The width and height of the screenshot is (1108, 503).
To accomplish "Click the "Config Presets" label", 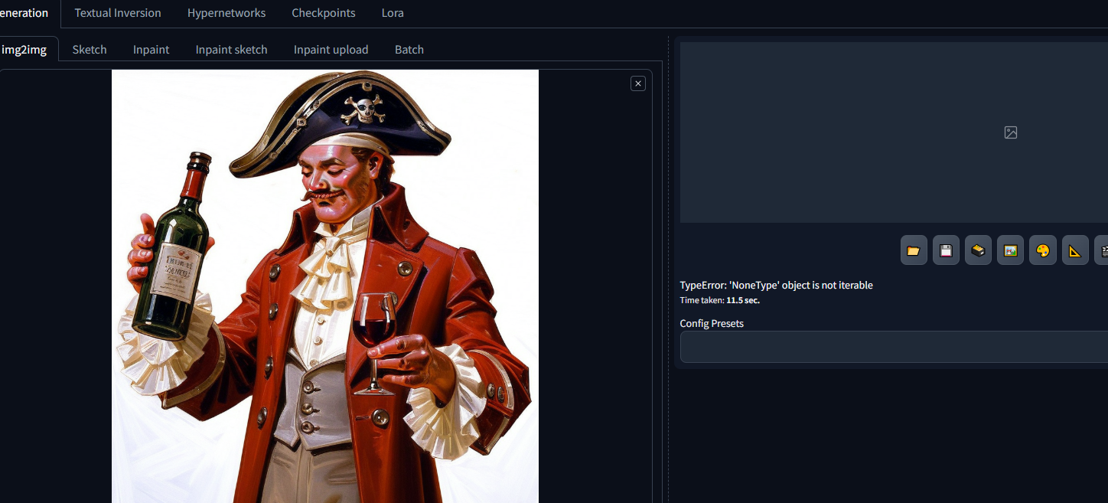I will coord(712,324).
